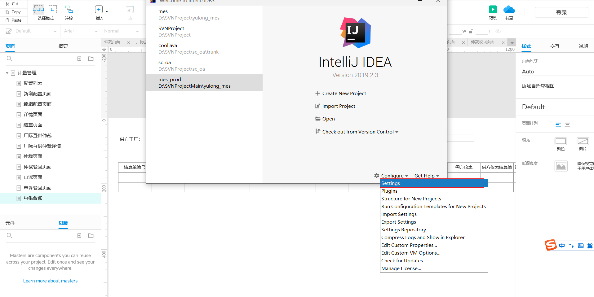
Task: Click the add folder icon in masters panel
Action: (91, 236)
